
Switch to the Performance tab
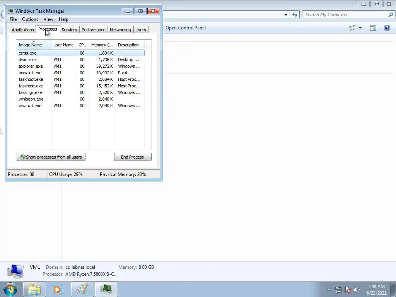[x=93, y=30]
